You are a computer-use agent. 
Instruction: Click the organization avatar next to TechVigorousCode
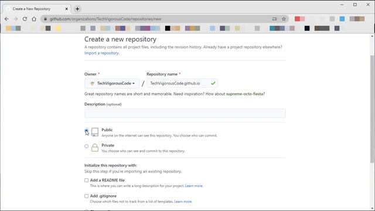click(93, 83)
